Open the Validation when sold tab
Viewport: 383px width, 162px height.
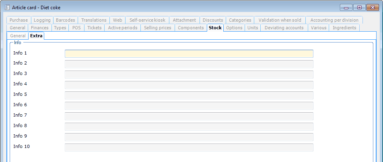tap(280, 20)
